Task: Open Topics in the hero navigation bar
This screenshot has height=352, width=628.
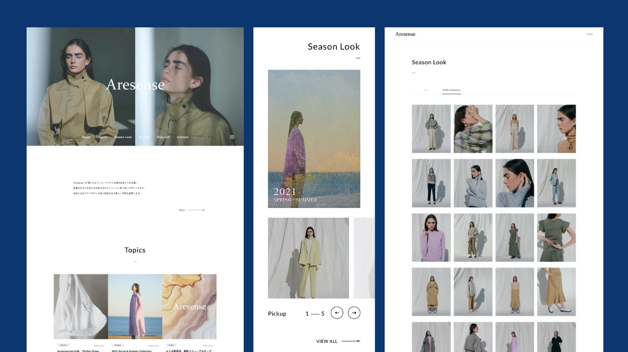Action: coord(102,137)
